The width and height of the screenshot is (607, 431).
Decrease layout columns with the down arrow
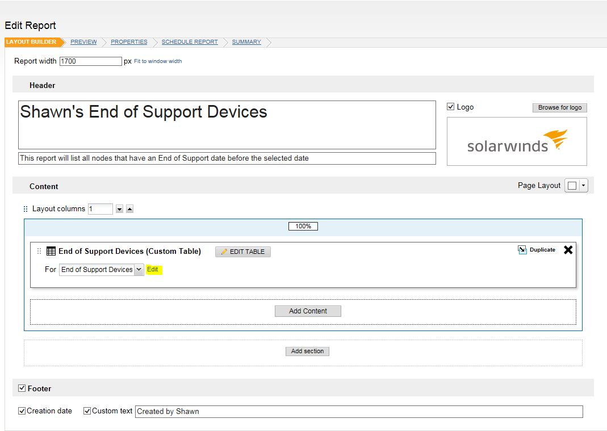coord(119,209)
